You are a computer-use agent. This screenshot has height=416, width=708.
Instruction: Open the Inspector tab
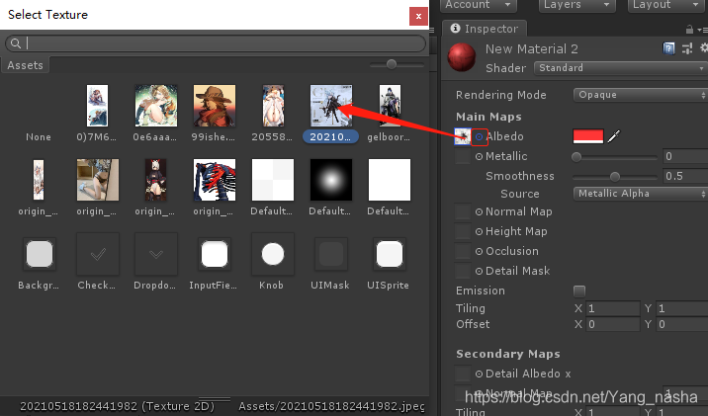[485, 29]
